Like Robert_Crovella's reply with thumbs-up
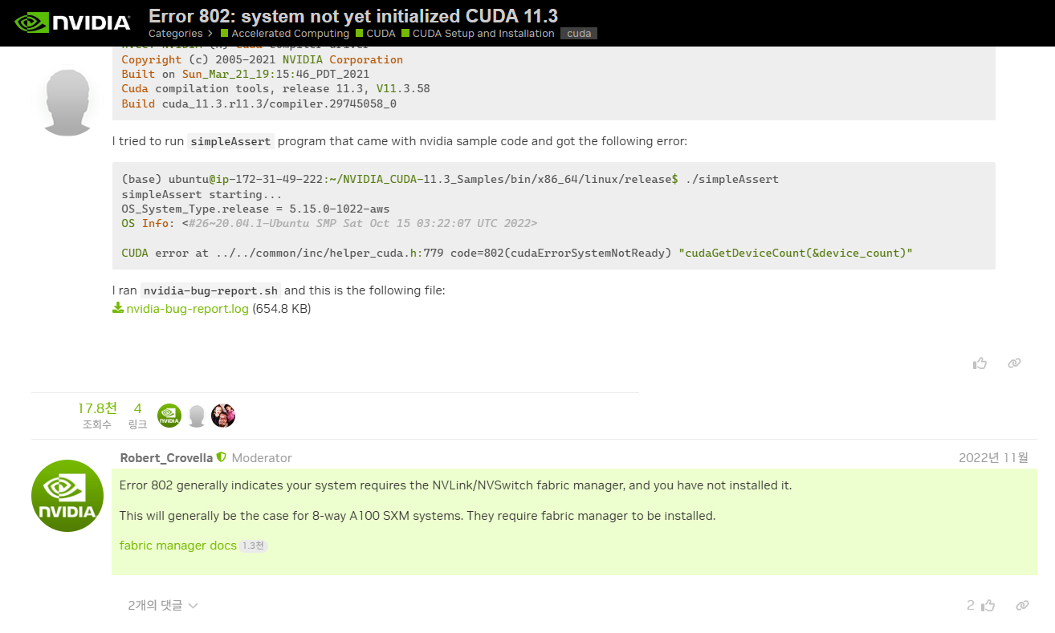The height and width of the screenshot is (633, 1055). coord(988,606)
